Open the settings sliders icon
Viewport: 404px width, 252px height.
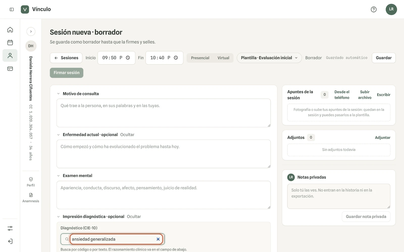click(x=10, y=228)
